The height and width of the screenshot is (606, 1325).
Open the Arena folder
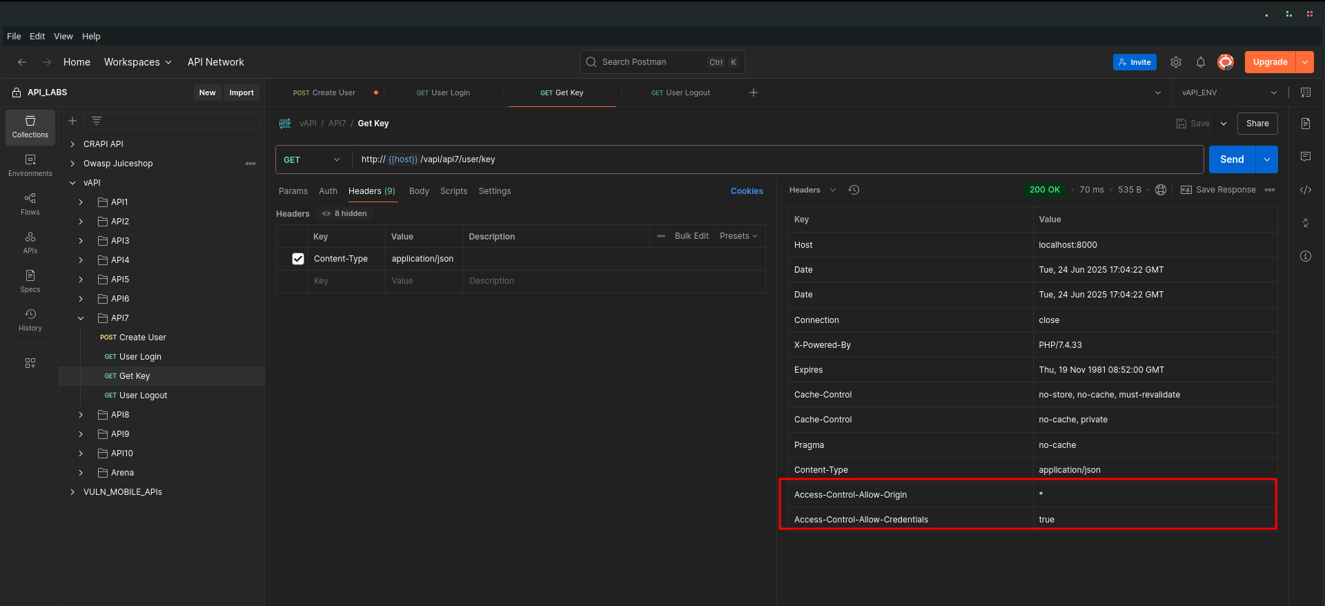point(122,473)
